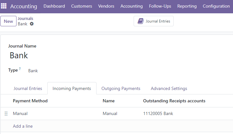Go to the Journals breadcrumb link
The image size is (233, 134).
tap(25, 18)
